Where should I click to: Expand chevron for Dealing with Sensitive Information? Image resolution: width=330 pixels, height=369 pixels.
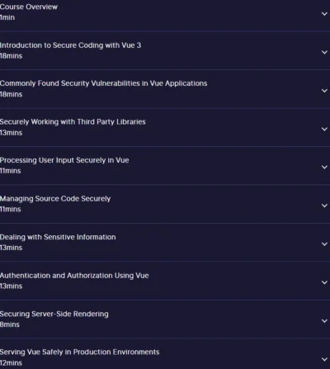tap(324, 244)
